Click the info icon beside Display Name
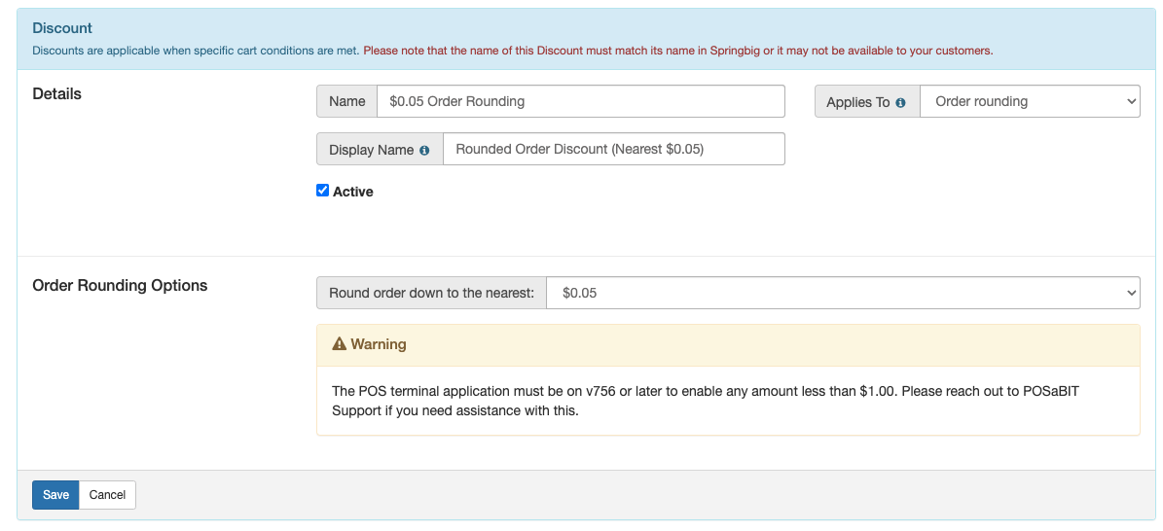 (424, 151)
